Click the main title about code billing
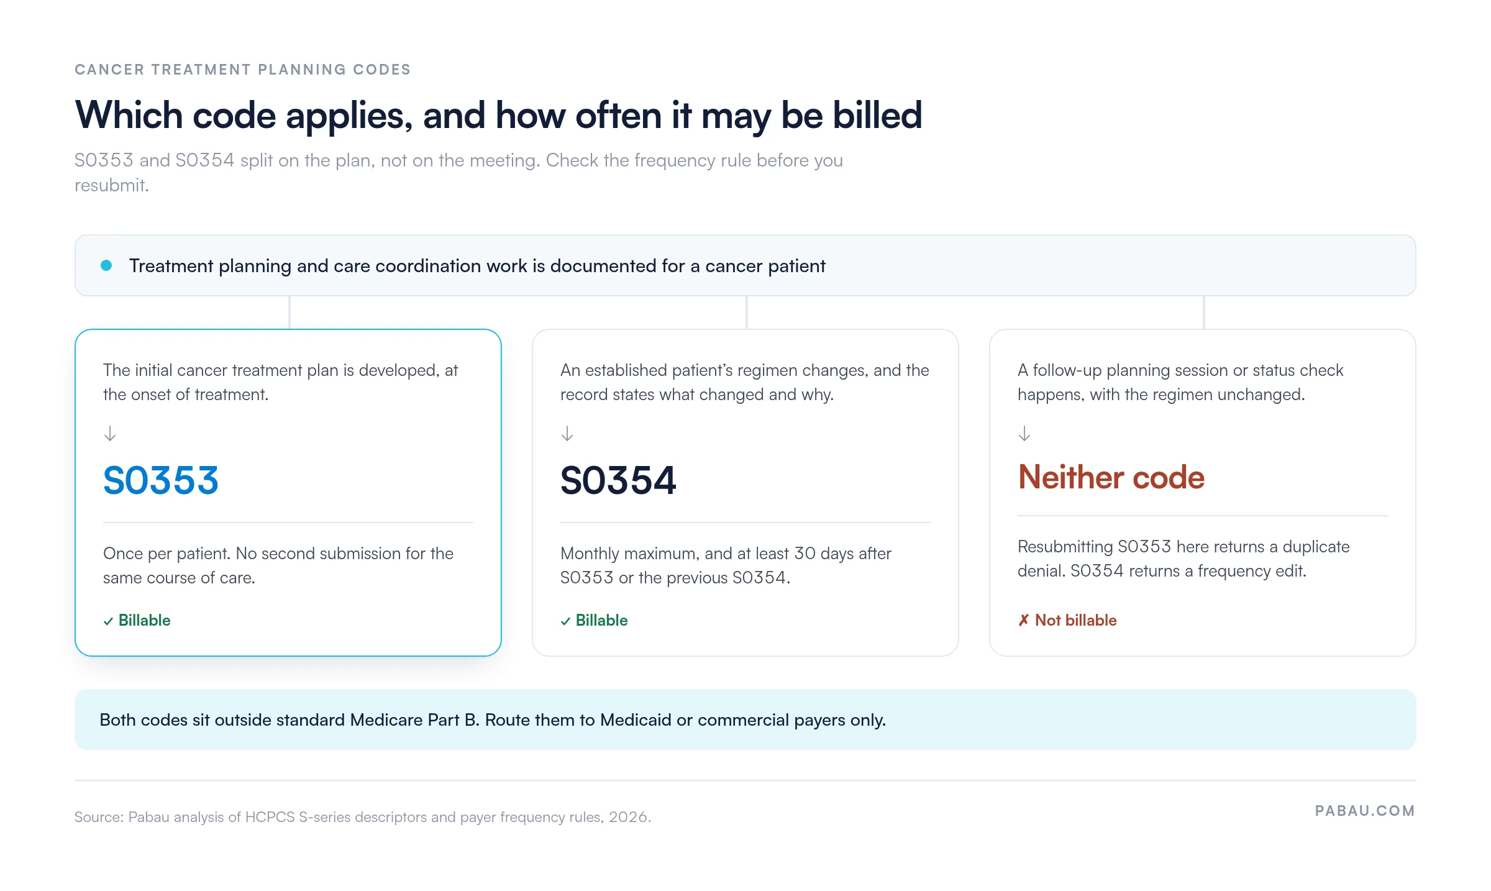 pyautogui.click(x=498, y=116)
